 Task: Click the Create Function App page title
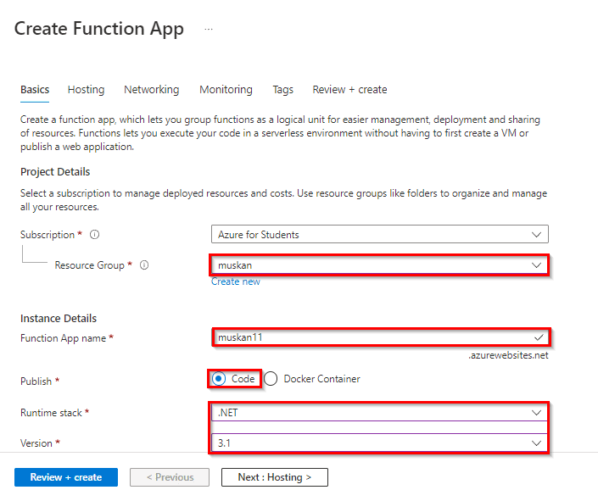(98, 29)
